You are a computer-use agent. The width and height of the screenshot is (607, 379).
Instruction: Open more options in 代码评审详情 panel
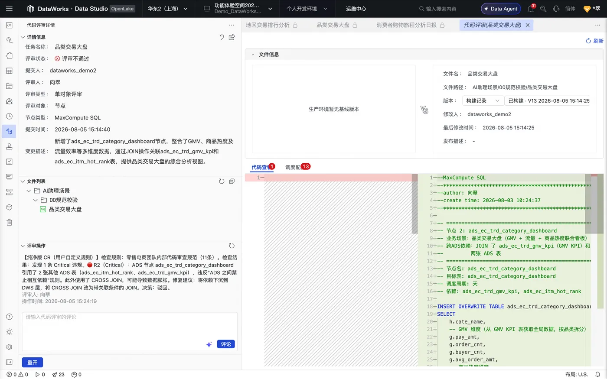(x=232, y=25)
